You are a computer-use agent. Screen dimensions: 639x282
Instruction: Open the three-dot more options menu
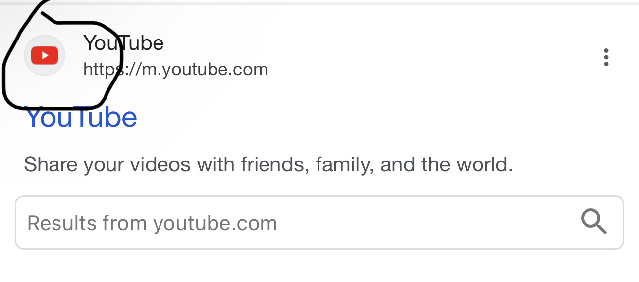[606, 57]
